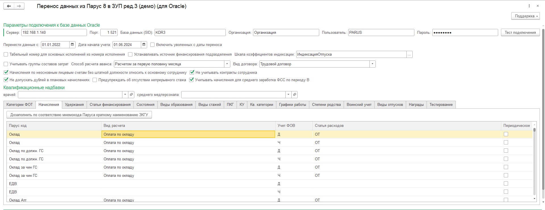This screenshot has width=545, height=210.
Task: Open the 'Состояния' tab
Action: coord(145,105)
